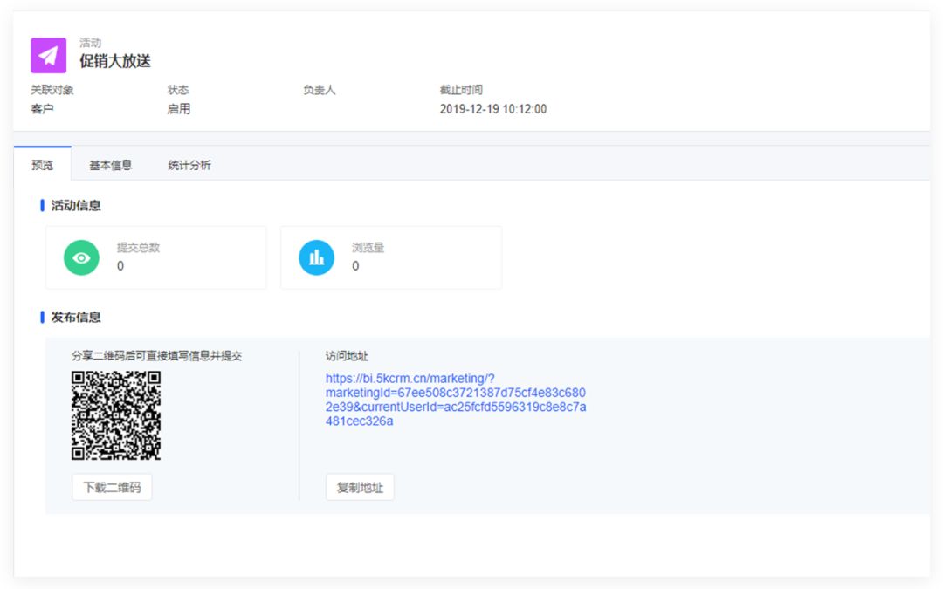Click the 提交总数 label
This screenshot has height=589, width=943.
tap(138, 248)
